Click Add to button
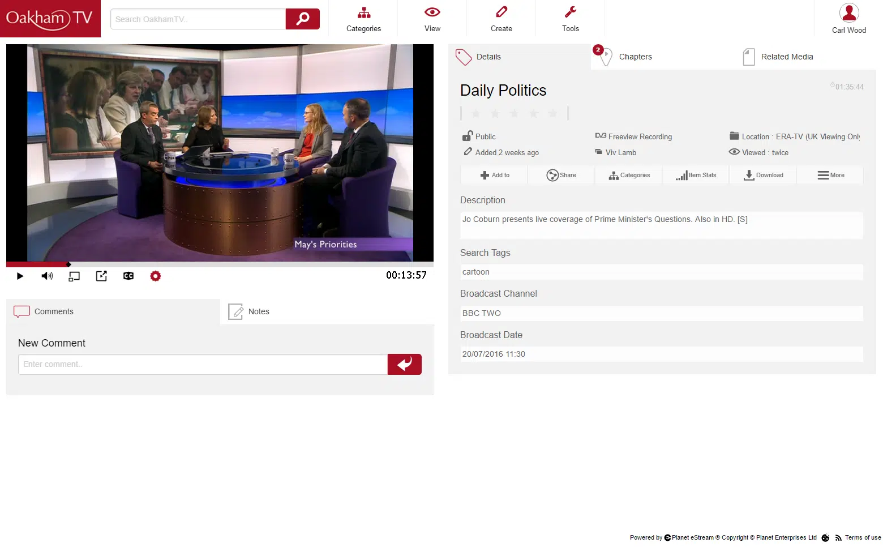883x547 pixels. 494,175
